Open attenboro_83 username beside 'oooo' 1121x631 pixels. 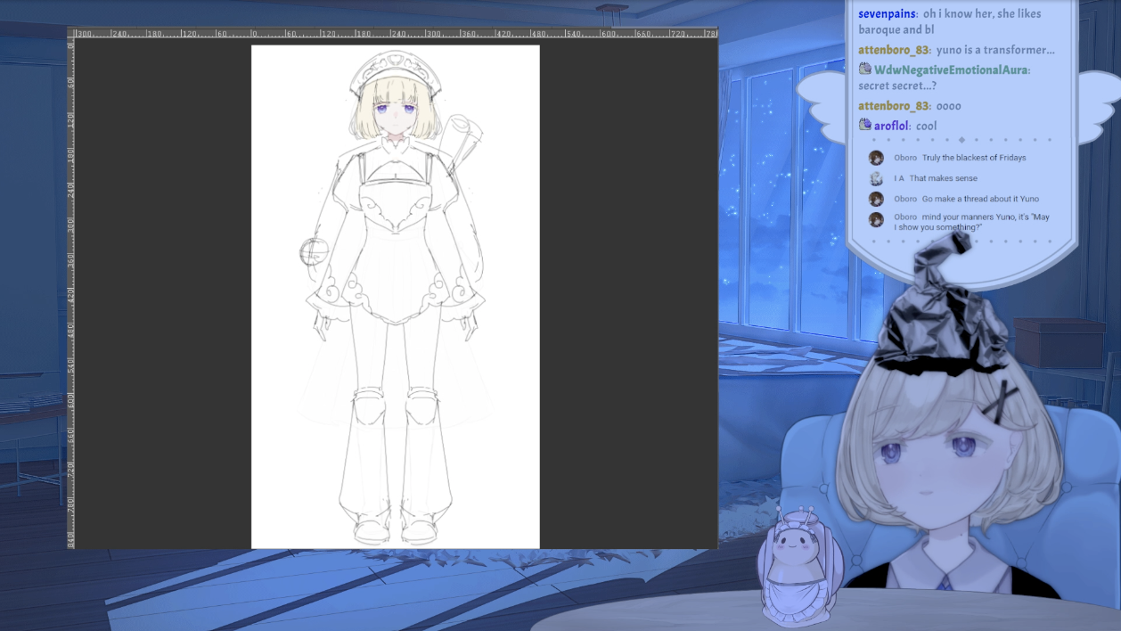click(895, 106)
